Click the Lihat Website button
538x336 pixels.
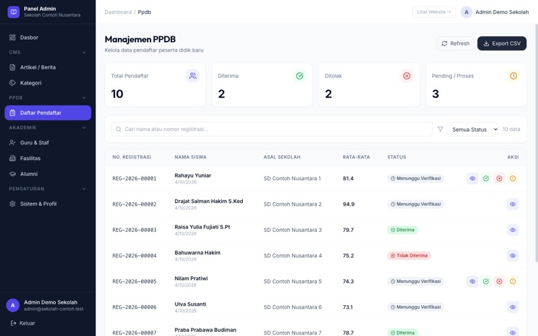[434, 12]
